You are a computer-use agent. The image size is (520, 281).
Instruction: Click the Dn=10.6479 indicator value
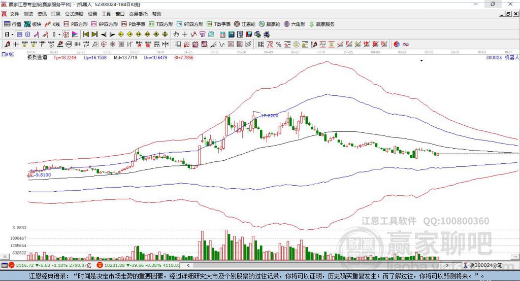click(x=155, y=57)
